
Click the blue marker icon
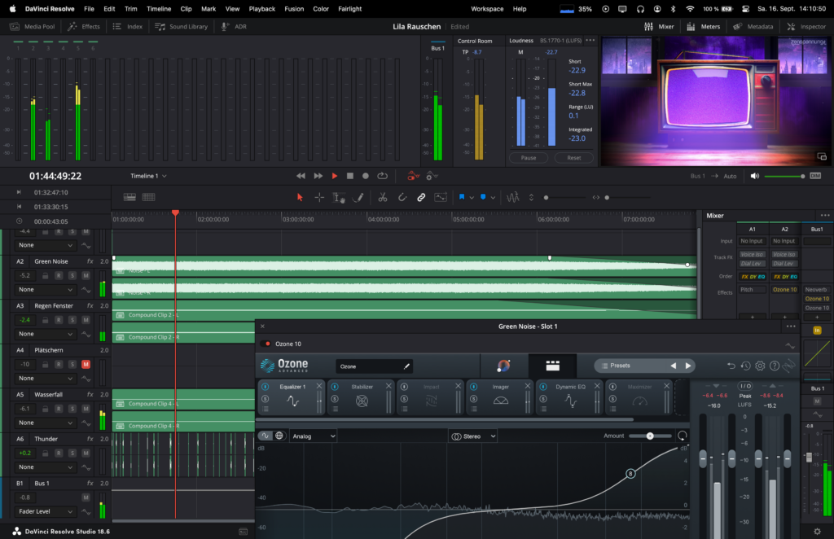(483, 197)
